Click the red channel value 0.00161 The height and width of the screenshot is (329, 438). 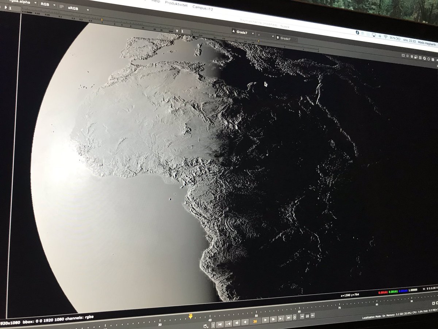[x=383, y=292]
